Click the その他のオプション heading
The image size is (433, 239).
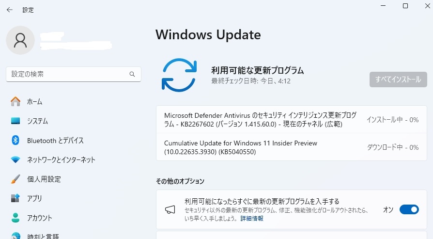(x=180, y=181)
